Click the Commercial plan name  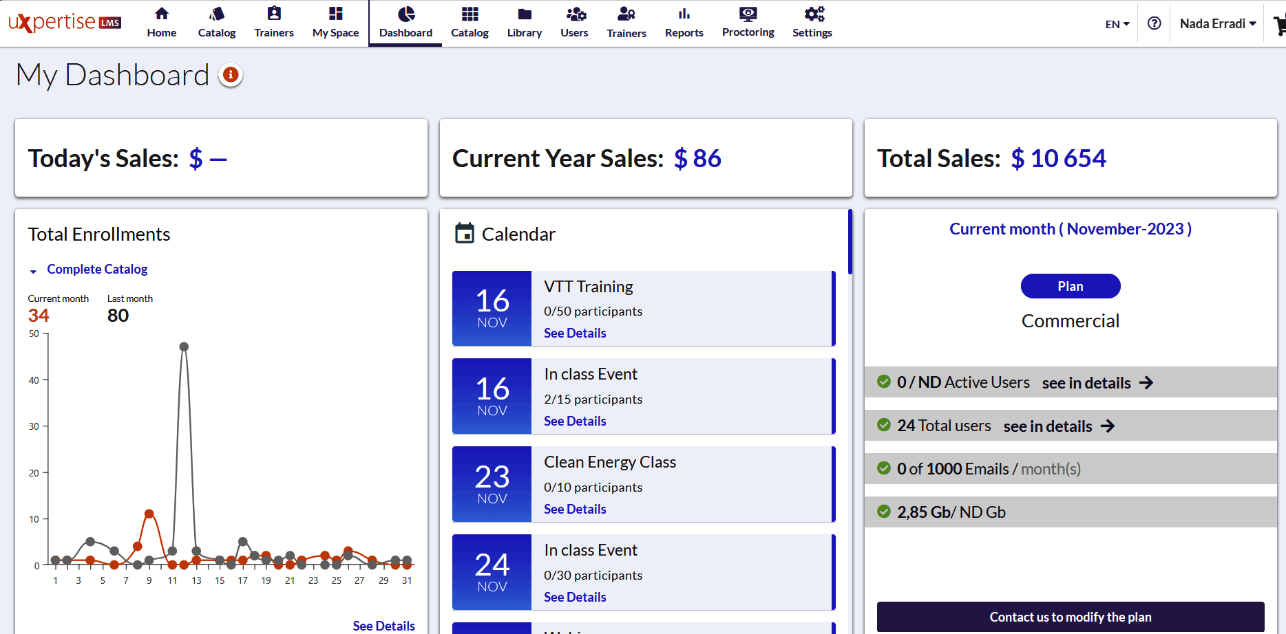1071,320
